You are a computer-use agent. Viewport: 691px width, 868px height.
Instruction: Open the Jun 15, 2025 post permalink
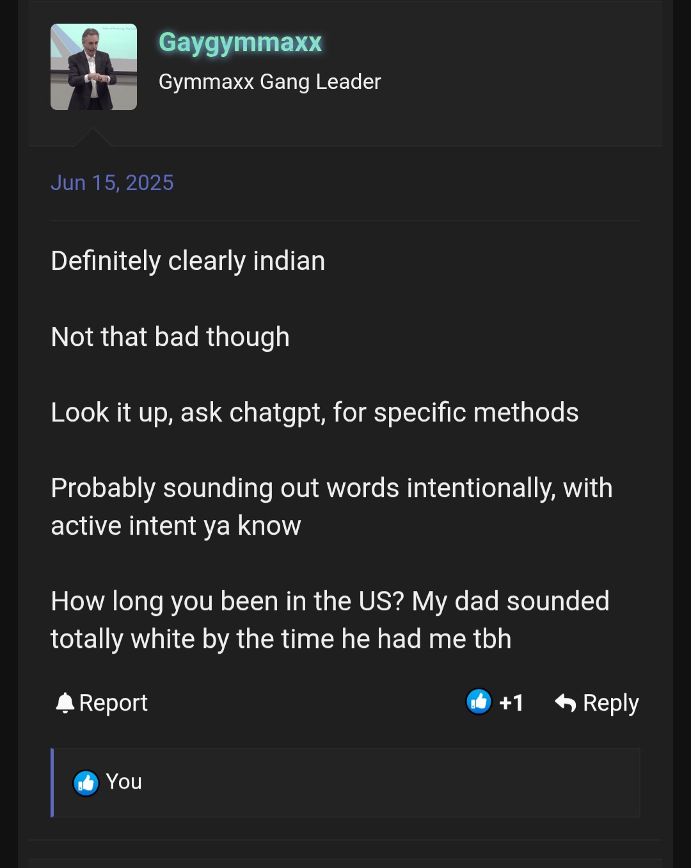[112, 183]
